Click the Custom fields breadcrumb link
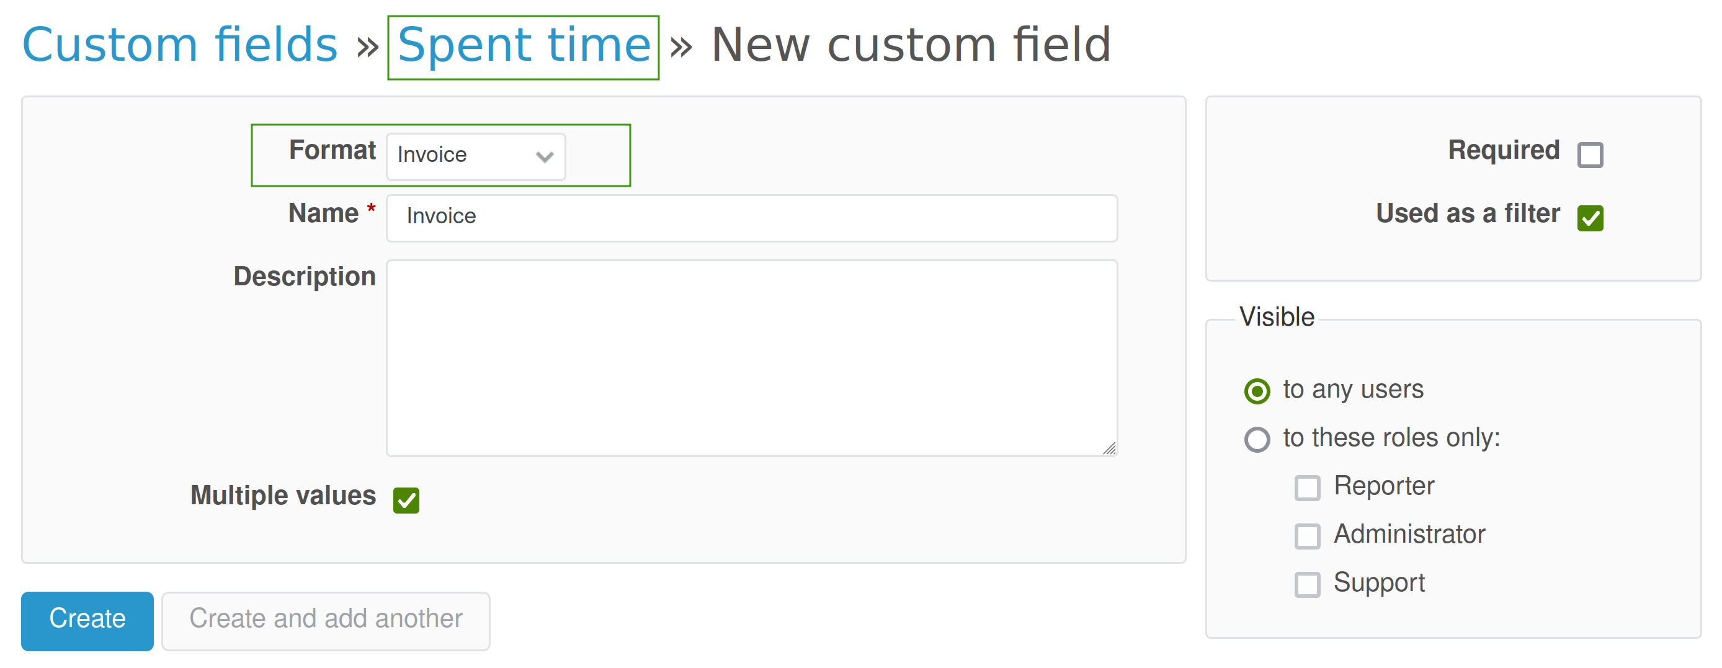This screenshot has height=668, width=1722. (x=179, y=45)
